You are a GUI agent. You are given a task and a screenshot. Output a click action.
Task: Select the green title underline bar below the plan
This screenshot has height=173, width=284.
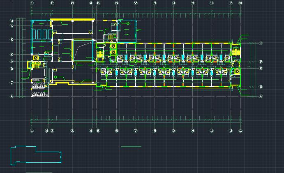pos(131,146)
